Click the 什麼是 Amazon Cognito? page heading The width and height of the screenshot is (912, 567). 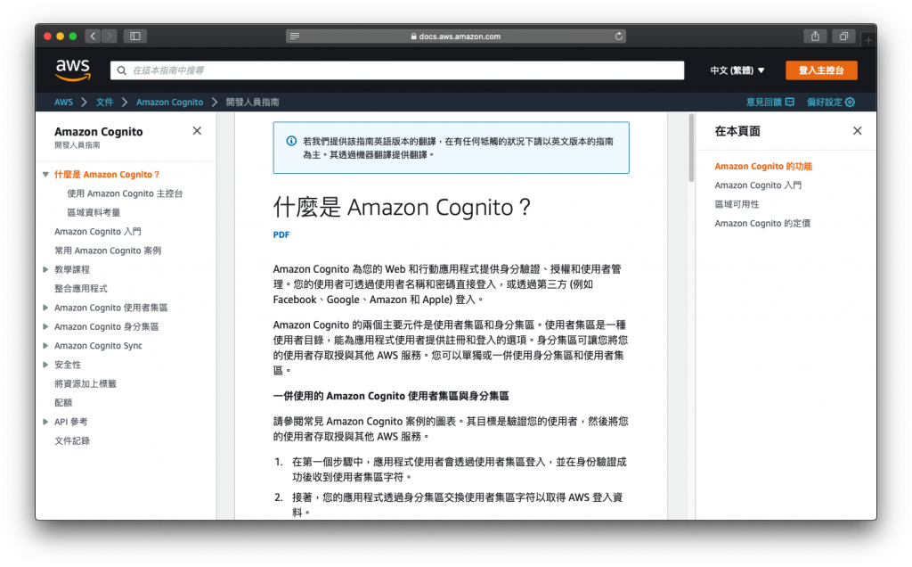pos(402,207)
